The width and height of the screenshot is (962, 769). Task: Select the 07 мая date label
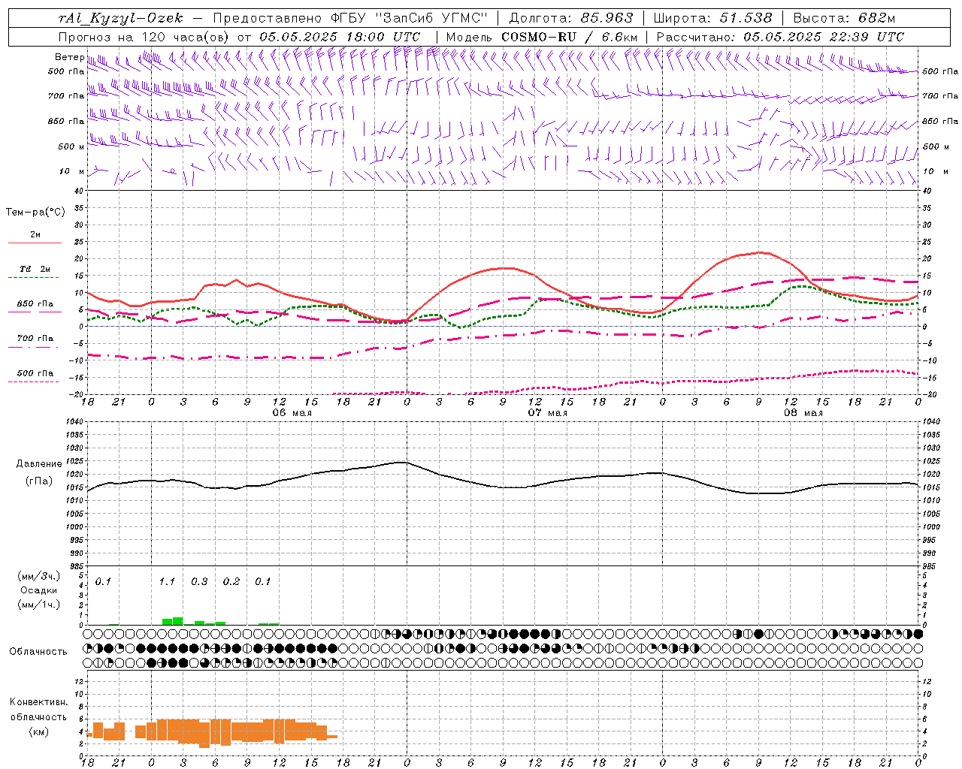pyautogui.click(x=548, y=412)
